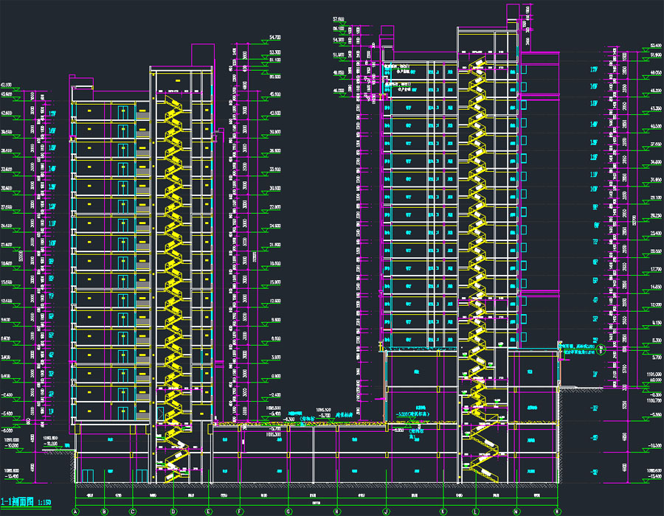Pick grid axis bubble B
The image size is (664, 516).
point(105,512)
